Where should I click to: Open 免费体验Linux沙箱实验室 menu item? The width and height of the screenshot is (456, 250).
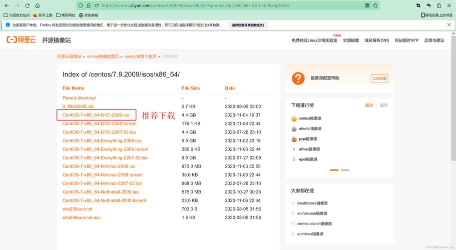tap(314, 40)
